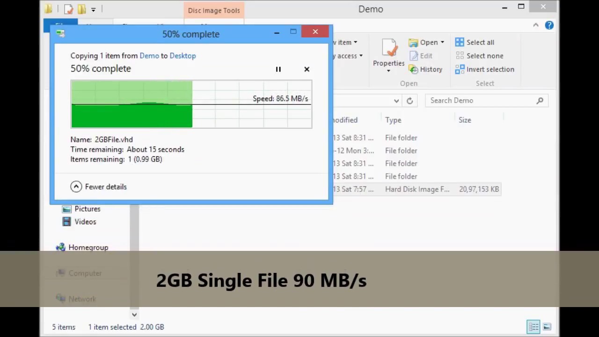Click the Videos library icon

click(67, 222)
